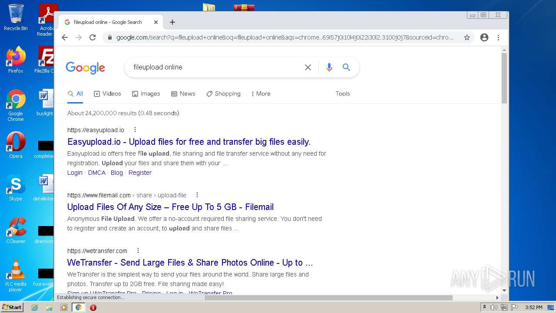
Task: Click the https://easyupload.io URL text
Action: (96, 130)
